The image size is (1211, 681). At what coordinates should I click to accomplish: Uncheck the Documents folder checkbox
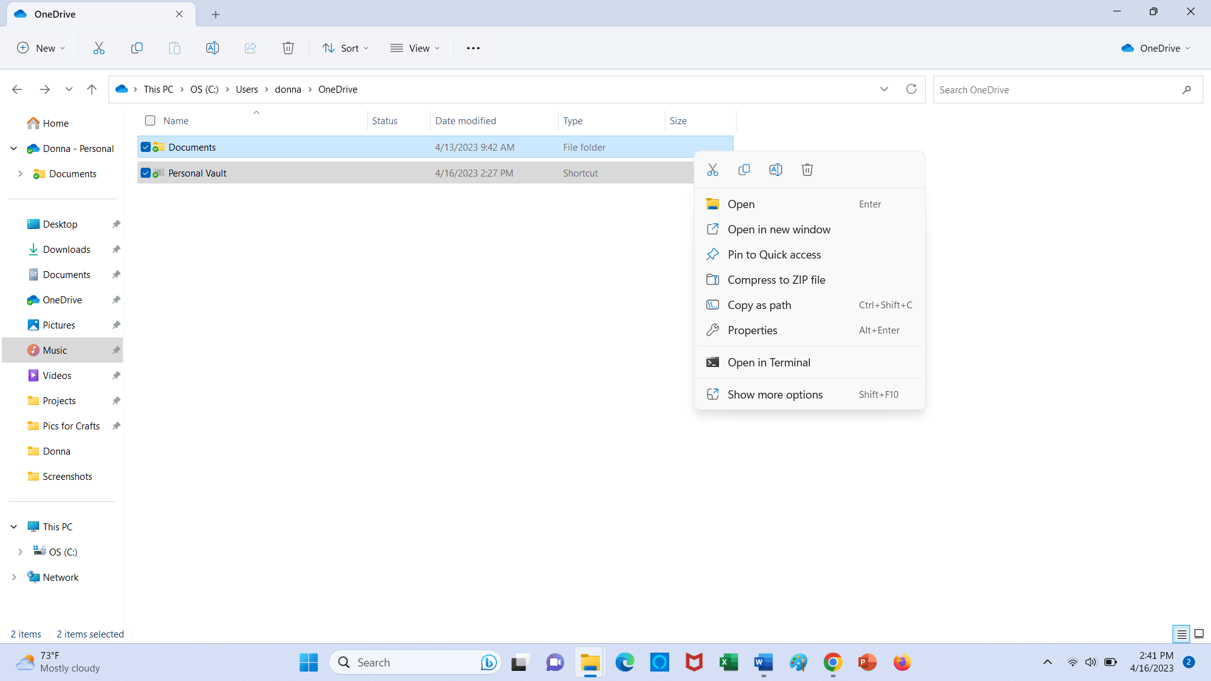[x=146, y=147]
